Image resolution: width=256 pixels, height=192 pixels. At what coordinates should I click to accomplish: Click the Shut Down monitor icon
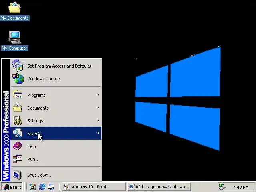pyautogui.click(x=18, y=175)
